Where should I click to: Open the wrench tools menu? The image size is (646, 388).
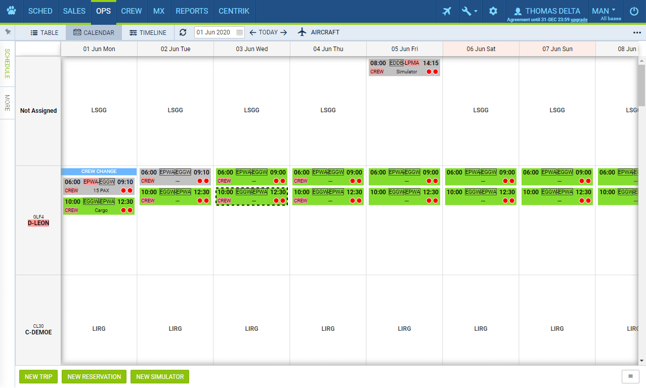469,11
